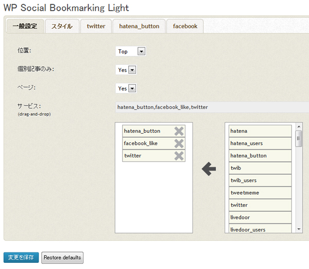Viewport: 309px width, 269px height.
Task: Open the hatena_button tab
Action: tap(139, 26)
